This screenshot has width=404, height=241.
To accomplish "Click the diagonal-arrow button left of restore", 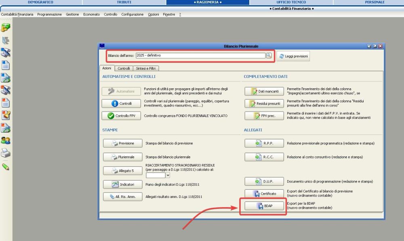I will point(369,46).
